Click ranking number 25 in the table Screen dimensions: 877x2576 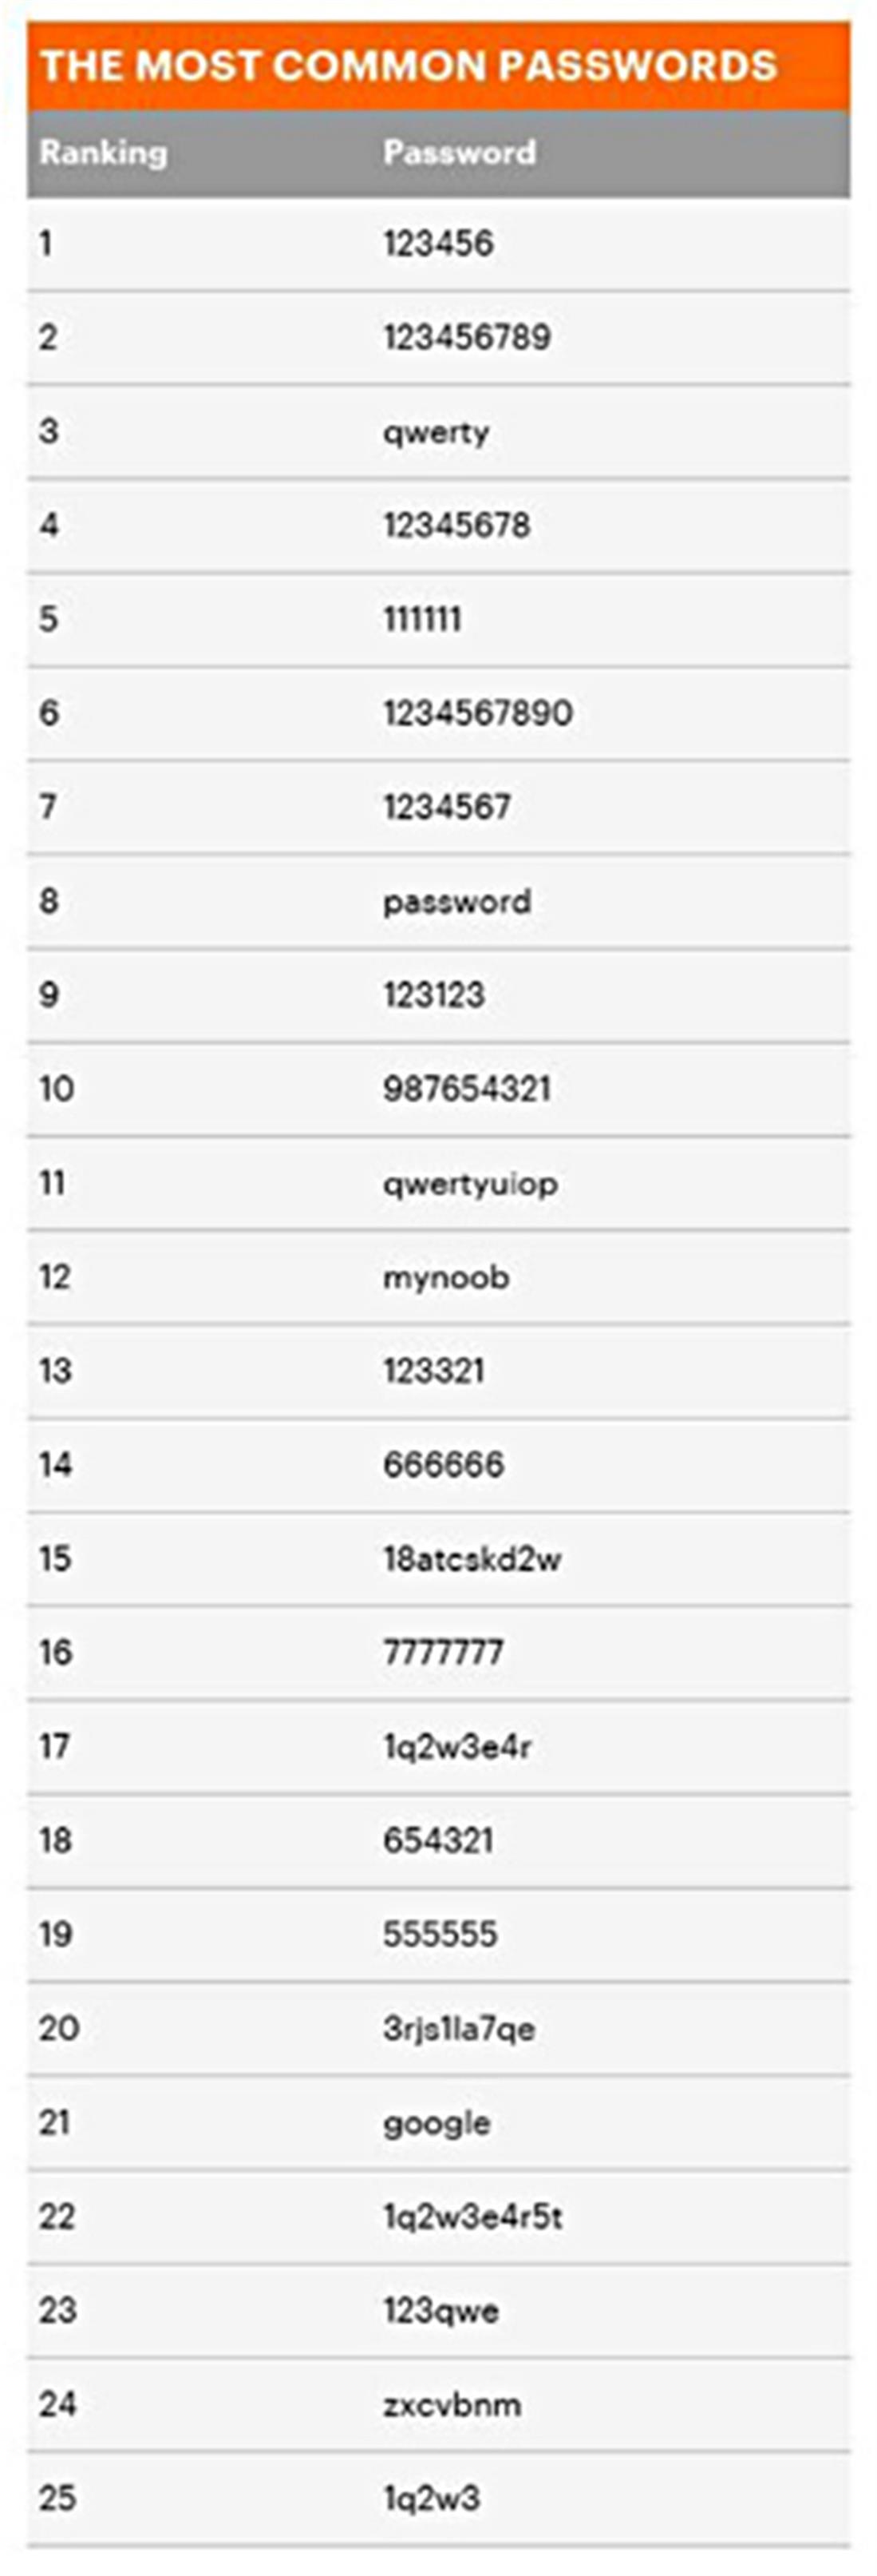click(x=57, y=2499)
